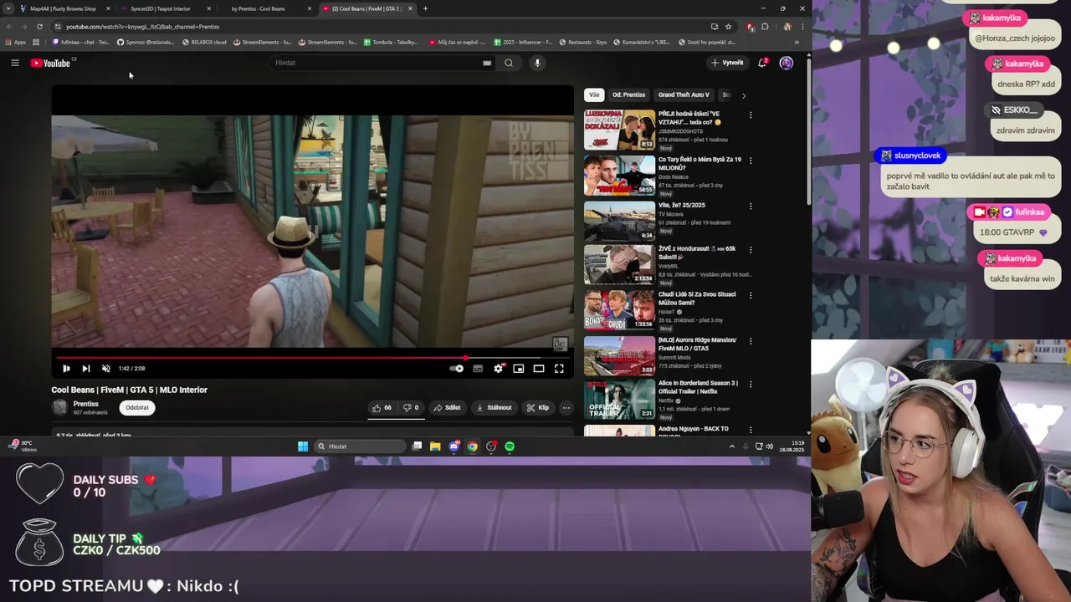Reload the page in Chrome
The width and height of the screenshot is (1071, 602).
click(x=39, y=26)
